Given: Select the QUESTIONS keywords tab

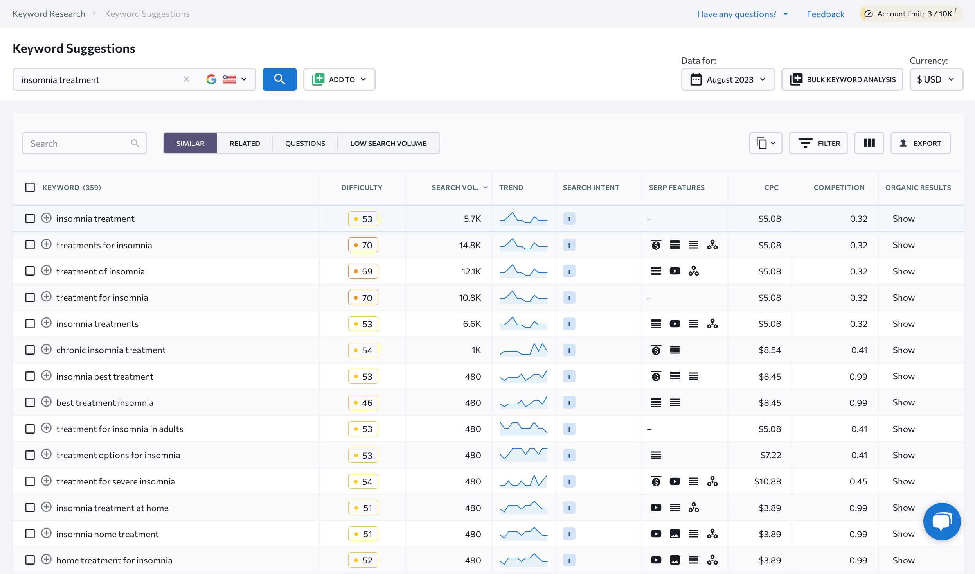Looking at the screenshot, I should click(x=305, y=143).
